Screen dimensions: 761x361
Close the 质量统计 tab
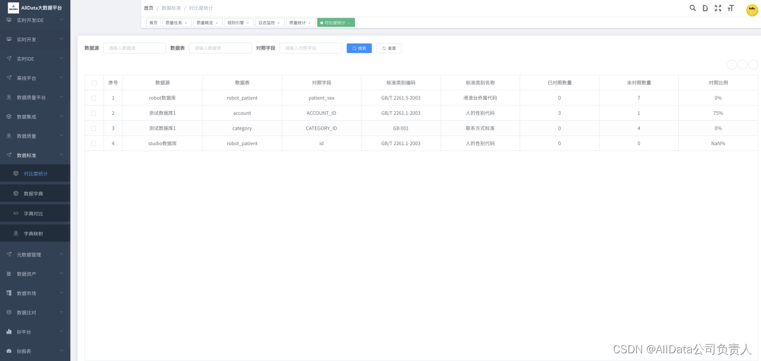[309, 23]
